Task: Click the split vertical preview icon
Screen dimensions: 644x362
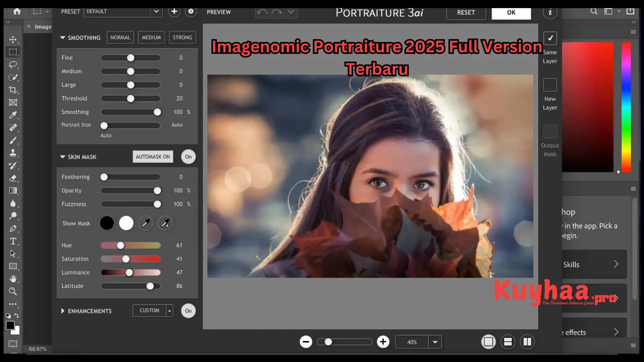Action: (x=527, y=342)
